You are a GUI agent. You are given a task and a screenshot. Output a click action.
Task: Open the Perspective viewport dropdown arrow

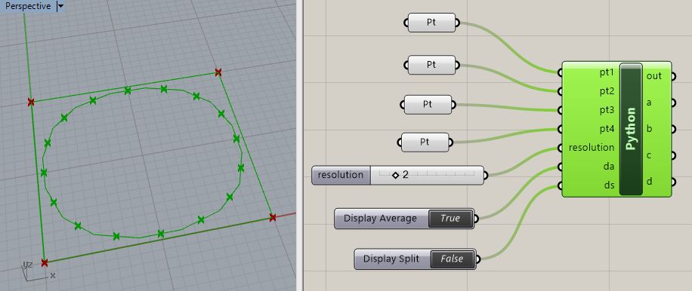click(60, 7)
